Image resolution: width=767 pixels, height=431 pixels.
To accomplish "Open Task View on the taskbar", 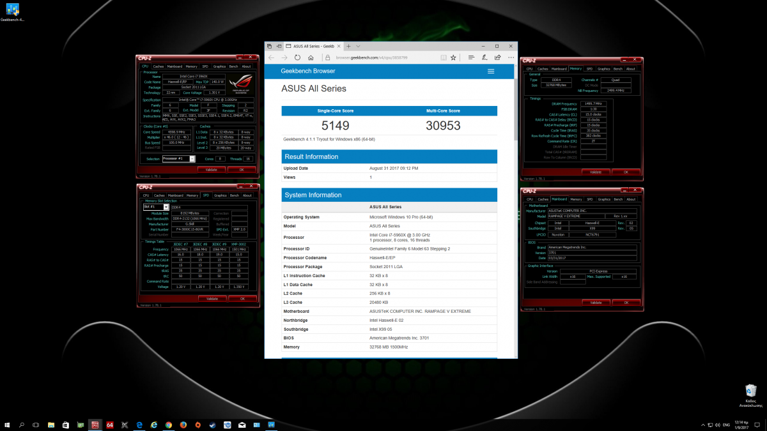I will click(36, 425).
